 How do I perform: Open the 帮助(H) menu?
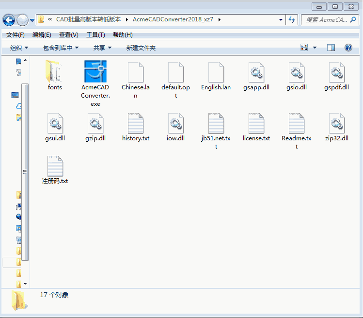123,35
